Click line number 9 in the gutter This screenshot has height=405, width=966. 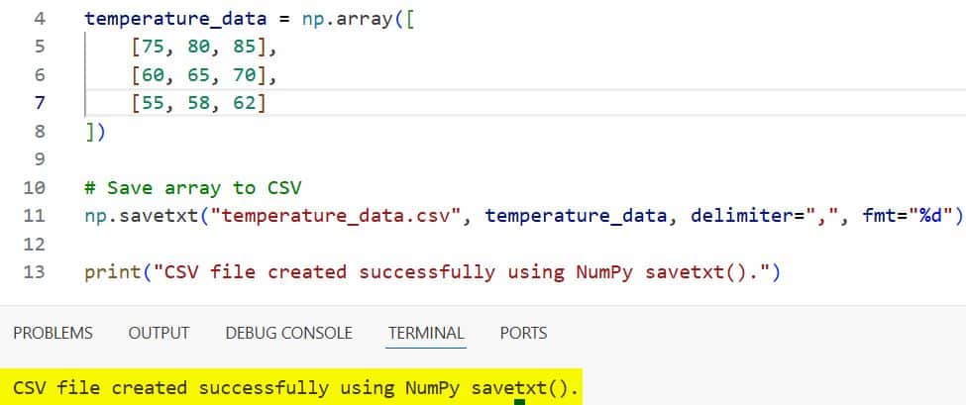(40, 159)
